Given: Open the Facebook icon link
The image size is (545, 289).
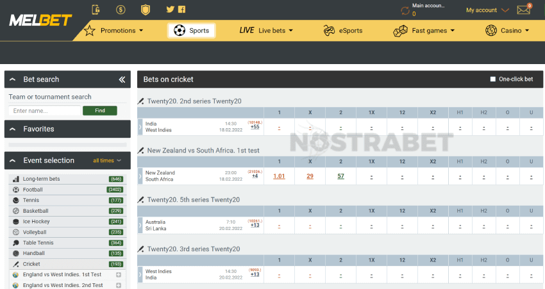Looking at the screenshot, I should 181,10.
